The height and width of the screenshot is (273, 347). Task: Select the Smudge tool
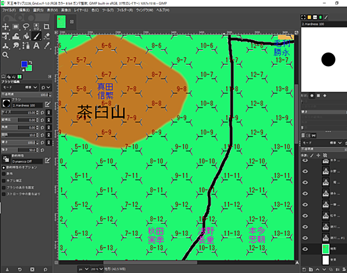coord(16,45)
